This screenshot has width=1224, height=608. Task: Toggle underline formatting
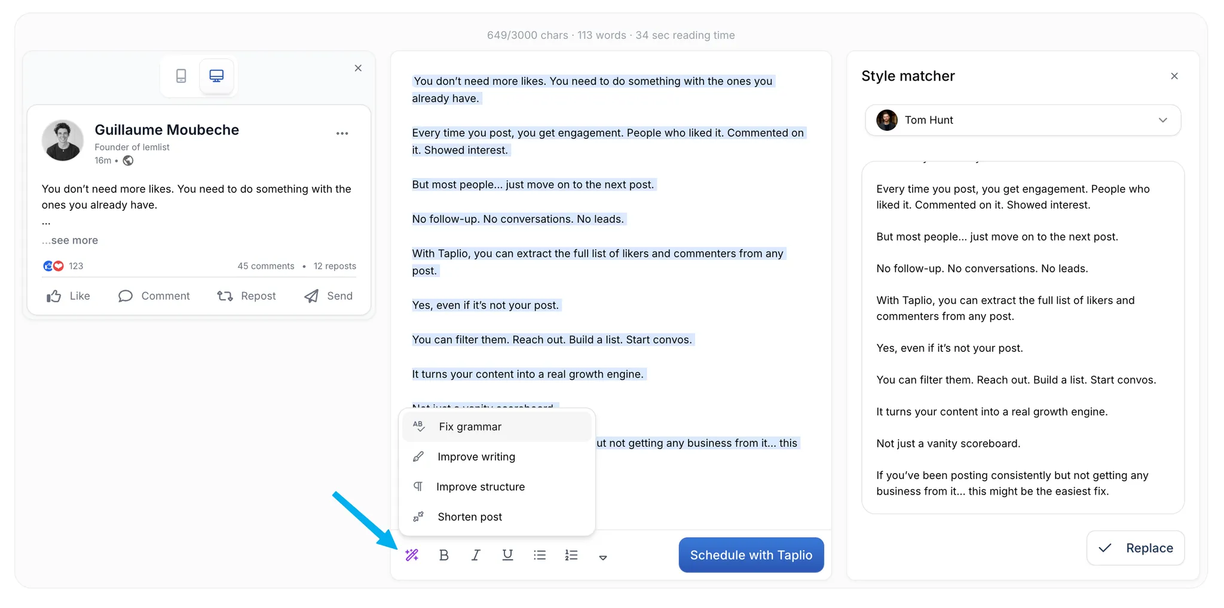tap(507, 555)
